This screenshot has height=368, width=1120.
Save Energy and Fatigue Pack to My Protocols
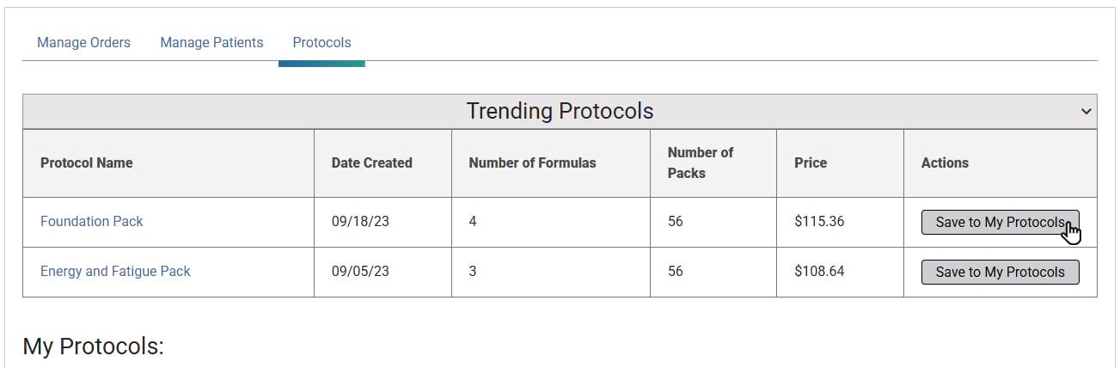point(1000,272)
